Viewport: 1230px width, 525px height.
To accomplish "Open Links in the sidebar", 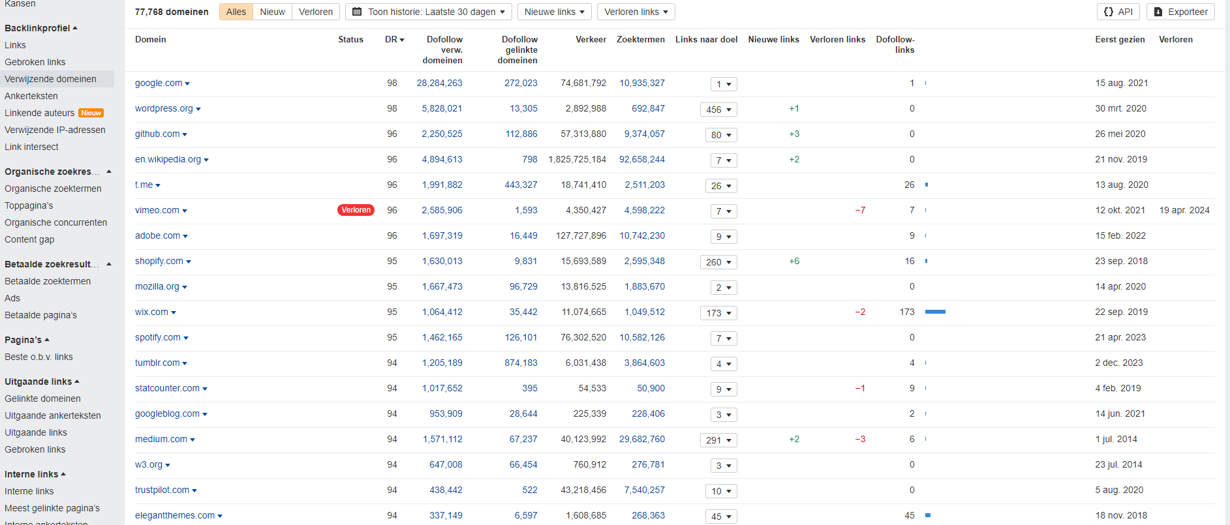I will pyautogui.click(x=15, y=45).
